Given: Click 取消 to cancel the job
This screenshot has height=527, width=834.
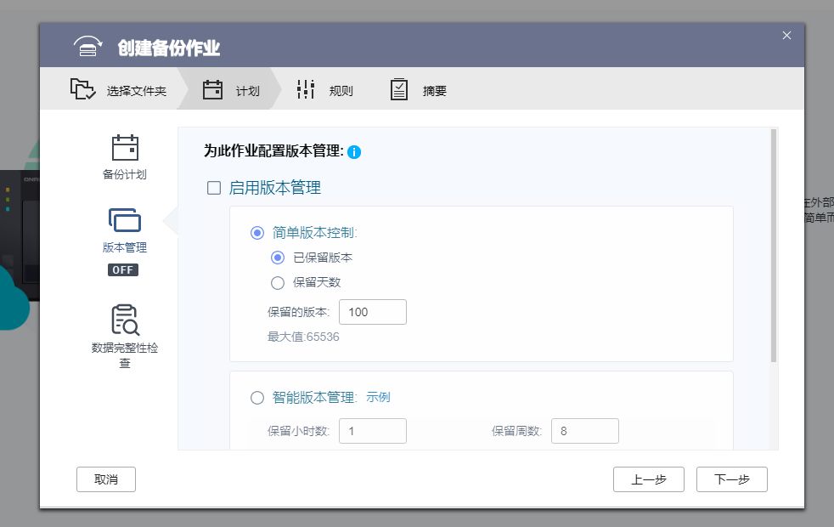Looking at the screenshot, I should click(x=105, y=479).
